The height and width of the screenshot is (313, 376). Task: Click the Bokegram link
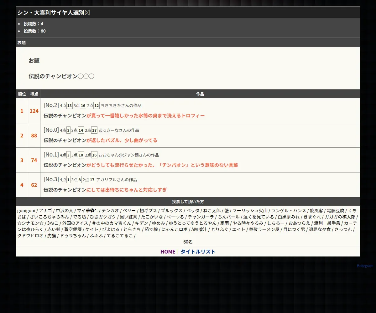pyautogui.click(x=365, y=266)
